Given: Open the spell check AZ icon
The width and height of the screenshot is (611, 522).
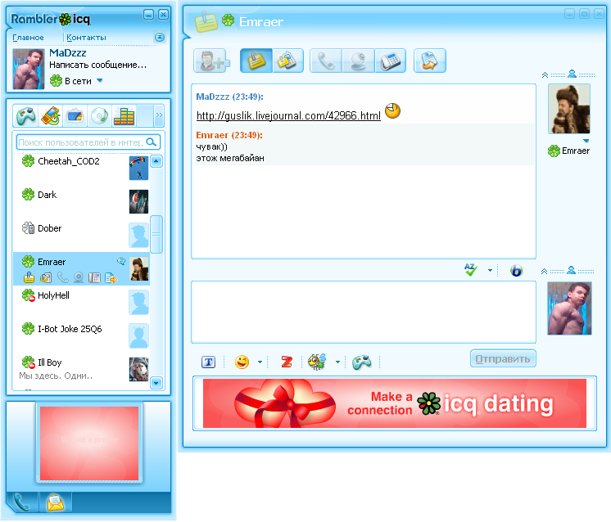Looking at the screenshot, I should pos(471,270).
